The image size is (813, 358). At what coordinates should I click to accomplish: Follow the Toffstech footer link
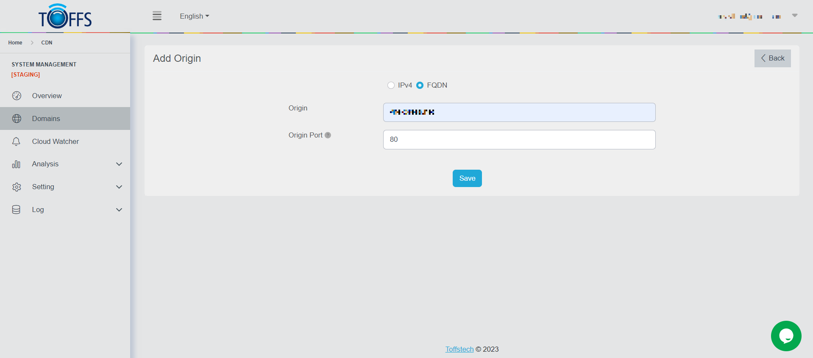click(x=459, y=349)
